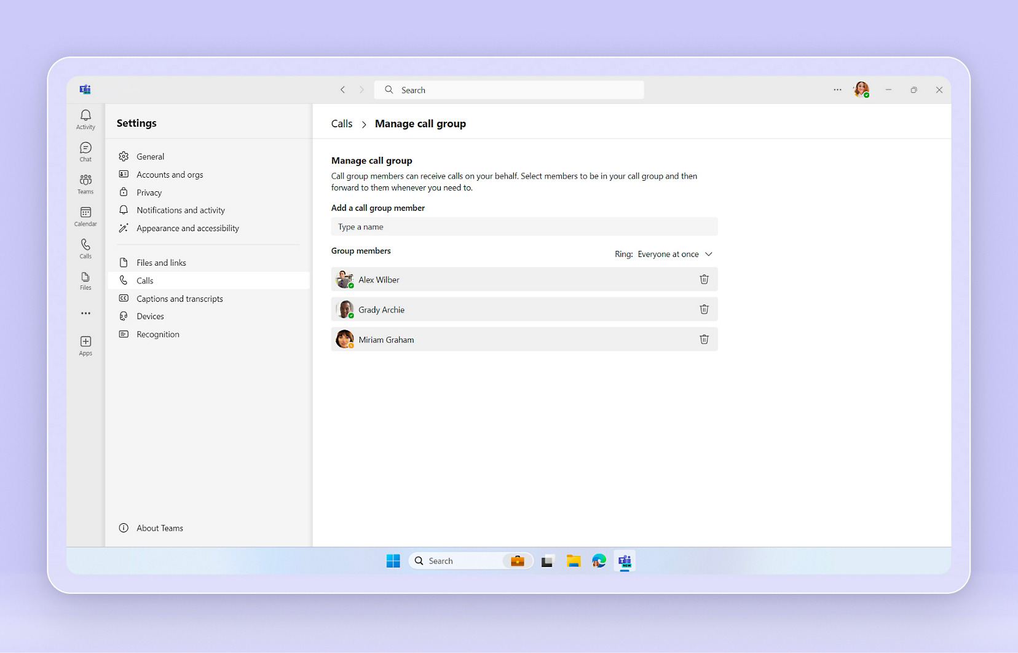Image resolution: width=1018 pixels, height=653 pixels.
Task: Open the Apps store icon
Action: click(x=85, y=346)
